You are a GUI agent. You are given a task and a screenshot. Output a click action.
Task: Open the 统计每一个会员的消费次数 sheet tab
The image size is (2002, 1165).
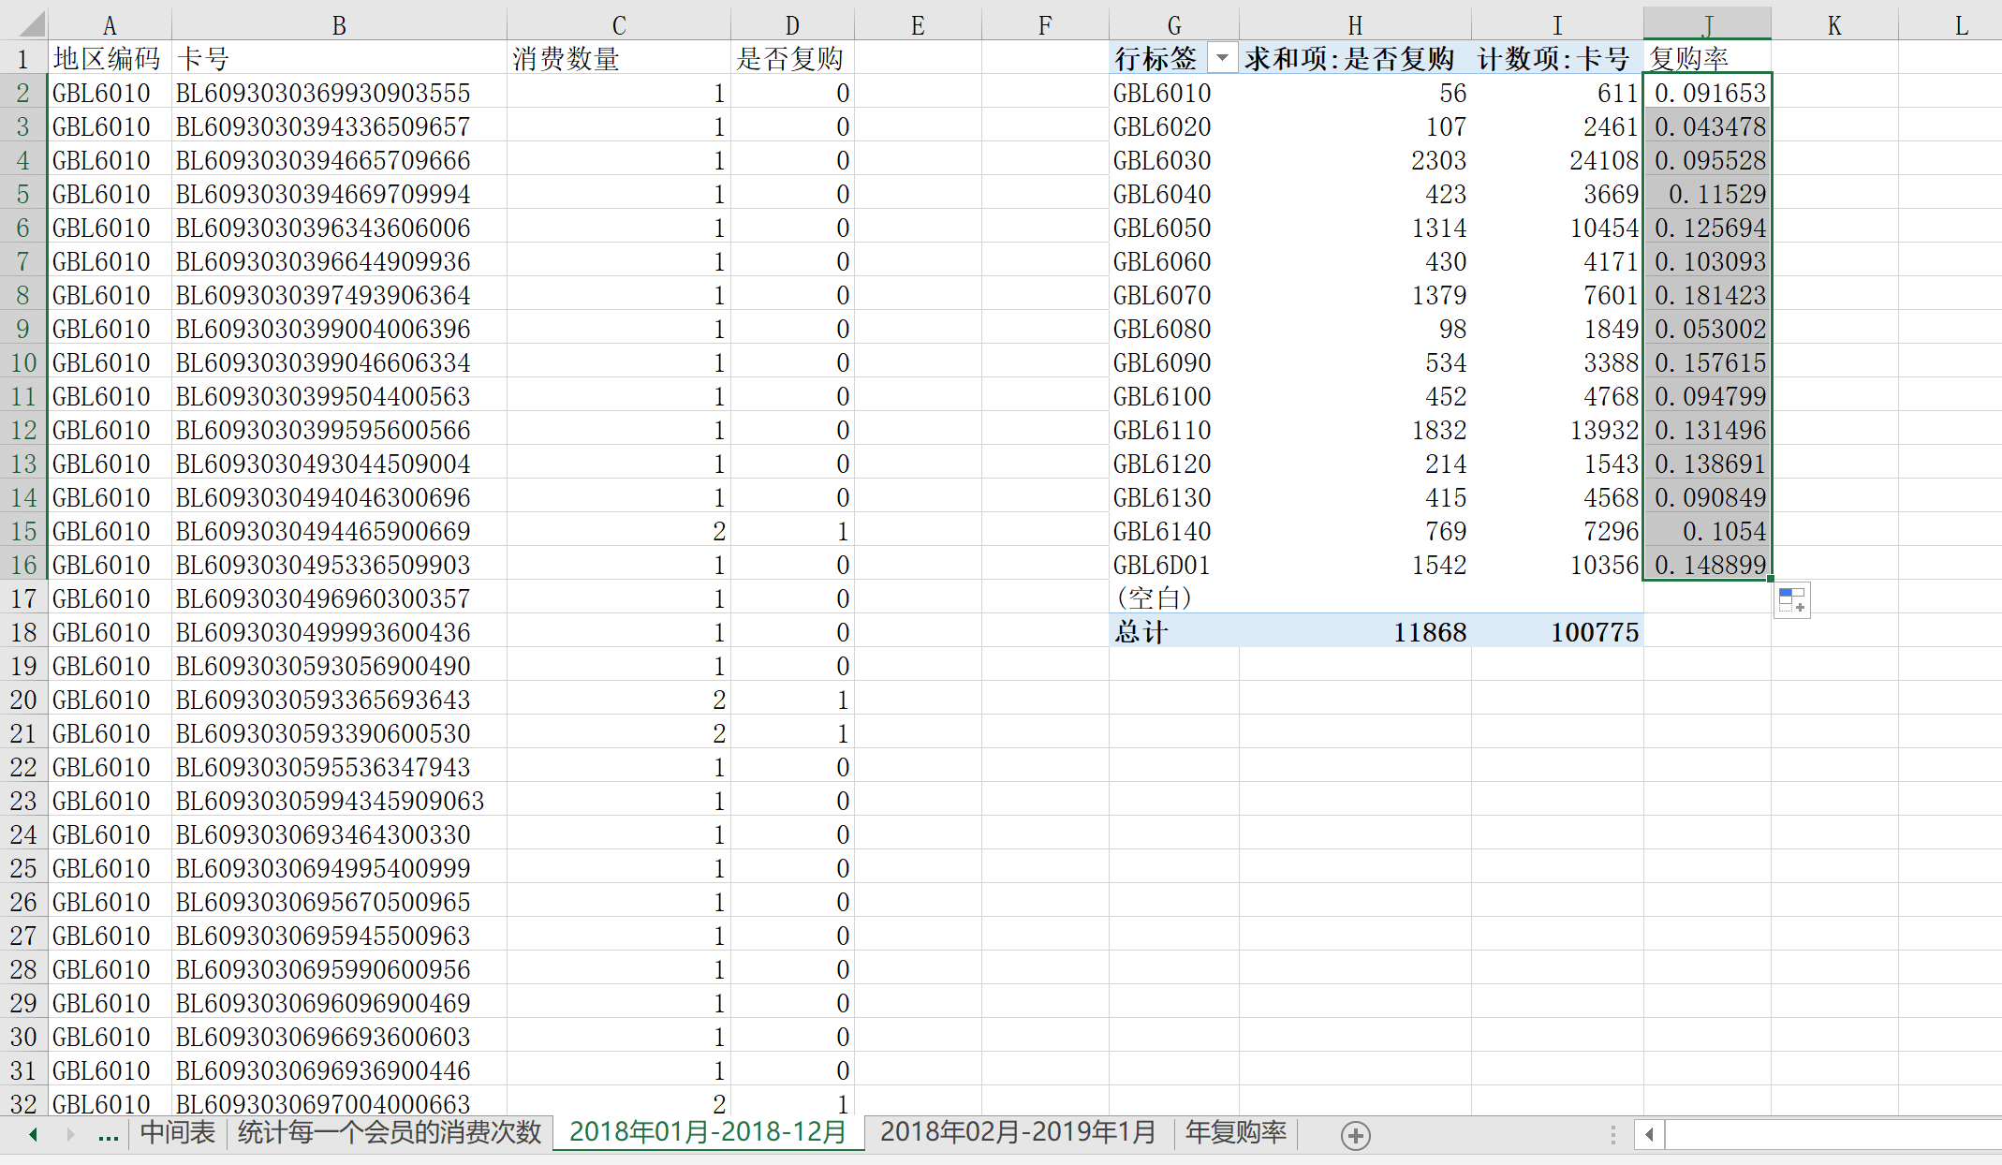390,1132
